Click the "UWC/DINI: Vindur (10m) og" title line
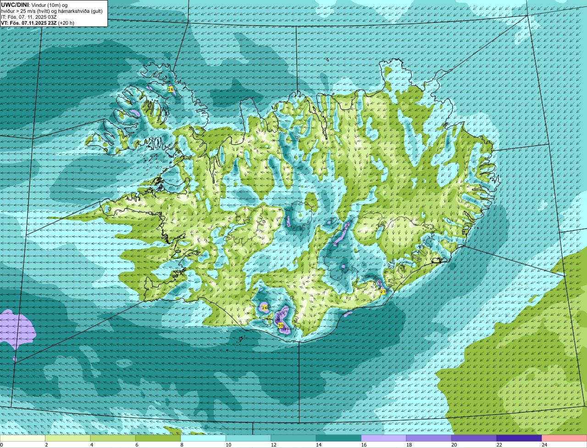Viewport: 587px width, 448px height. [34, 5]
